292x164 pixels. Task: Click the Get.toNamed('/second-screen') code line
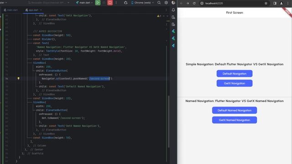click(63, 118)
